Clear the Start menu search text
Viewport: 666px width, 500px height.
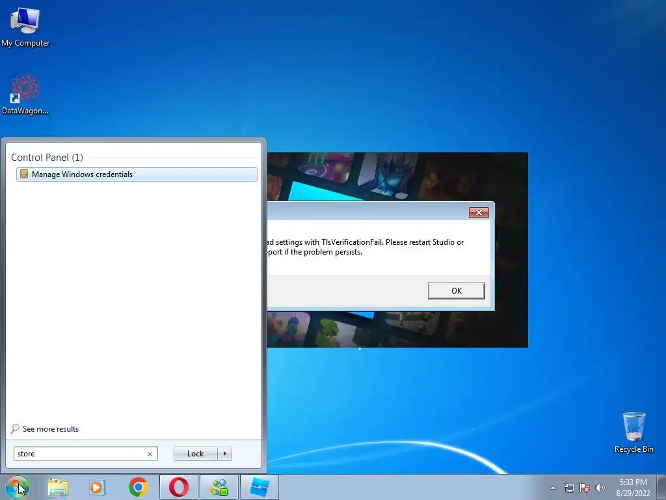click(x=150, y=454)
